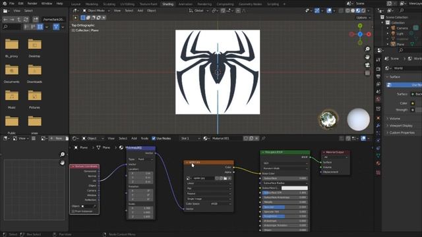Viewport: 422px width, 237px height.
Task: Switch to the Animation workspace tab
Action: click(x=185, y=4)
